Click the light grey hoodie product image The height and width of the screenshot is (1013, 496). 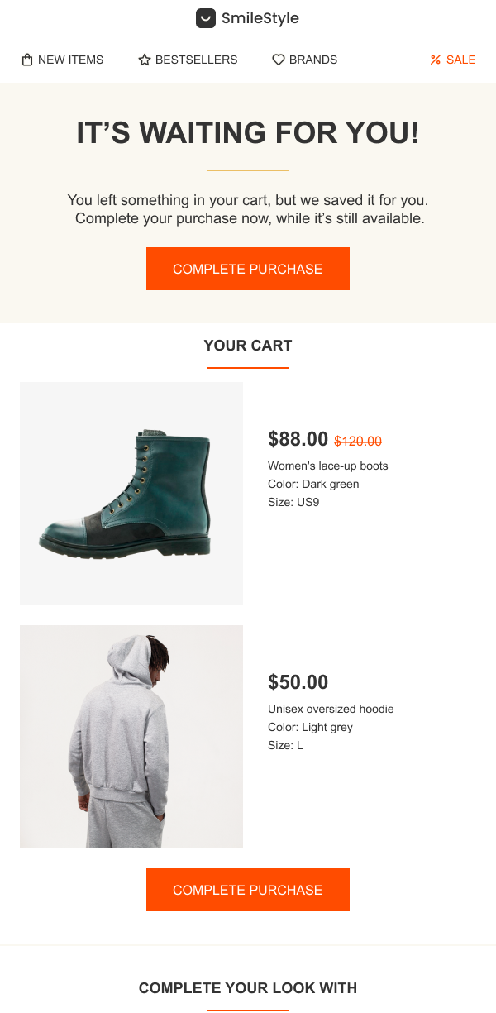tap(131, 736)
